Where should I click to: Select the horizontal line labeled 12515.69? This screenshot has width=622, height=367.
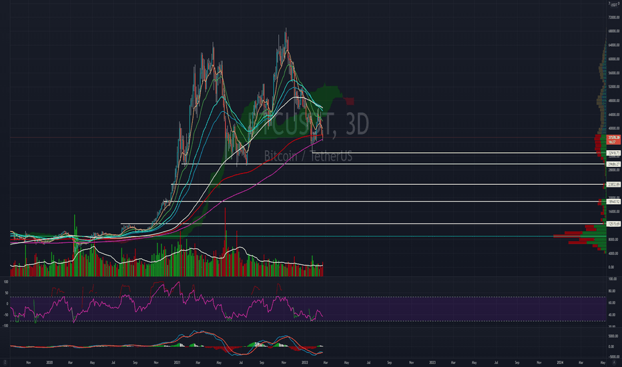[363, 224]
